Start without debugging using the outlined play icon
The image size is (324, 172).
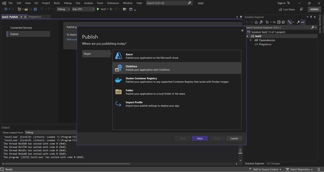[111, 10]
